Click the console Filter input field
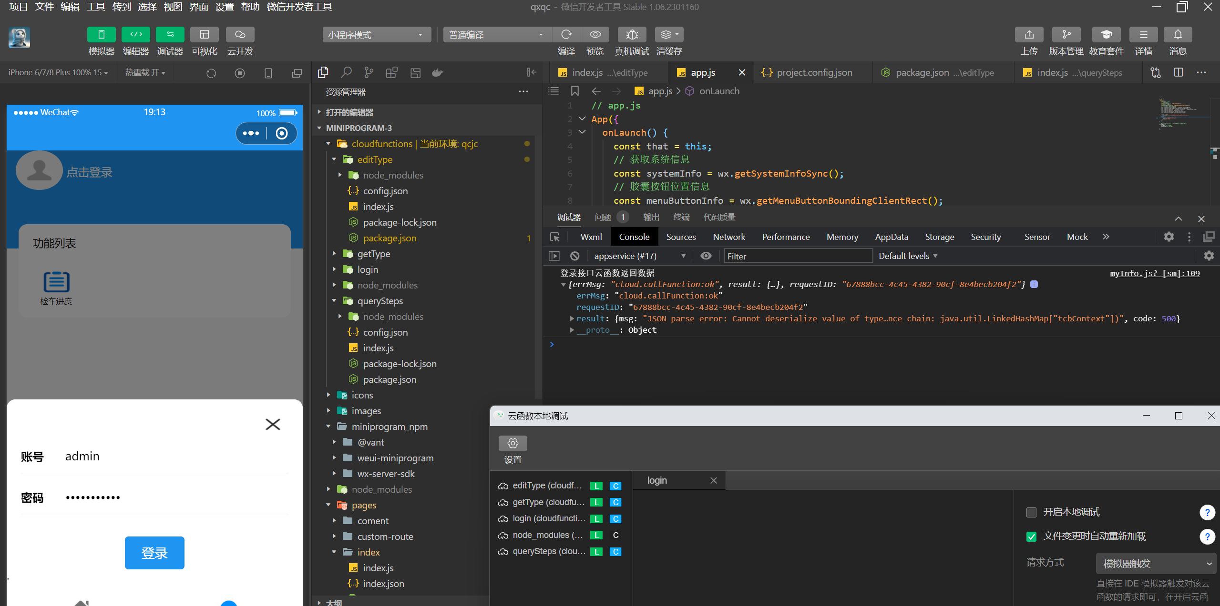 tap(798, 256)
